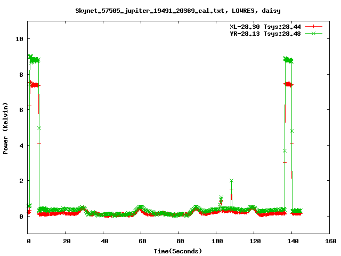Click the x-axis tick label 100

[217, 241]
